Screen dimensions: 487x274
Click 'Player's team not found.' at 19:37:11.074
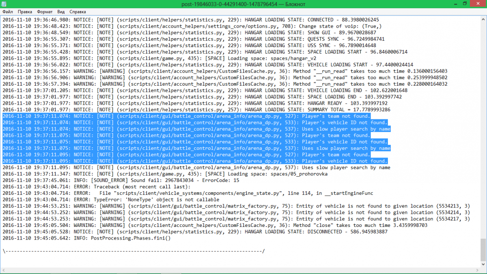(x=336, y=116)
